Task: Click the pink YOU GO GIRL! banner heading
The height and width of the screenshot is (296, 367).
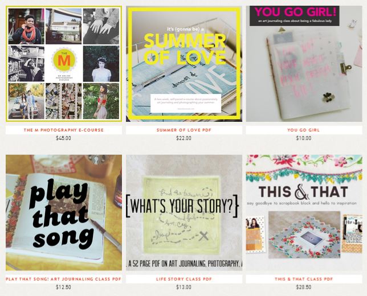Action: click(x=295, y=12)
